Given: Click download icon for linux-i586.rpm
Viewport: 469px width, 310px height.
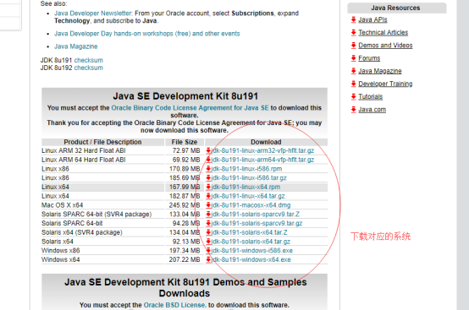Looking at the screenshot, I should (x=208, y=169).
